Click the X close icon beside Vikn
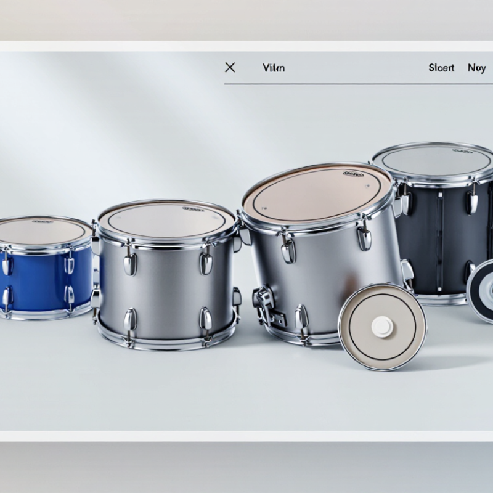This screenshot has width=493, height=493. coord(230,67)
